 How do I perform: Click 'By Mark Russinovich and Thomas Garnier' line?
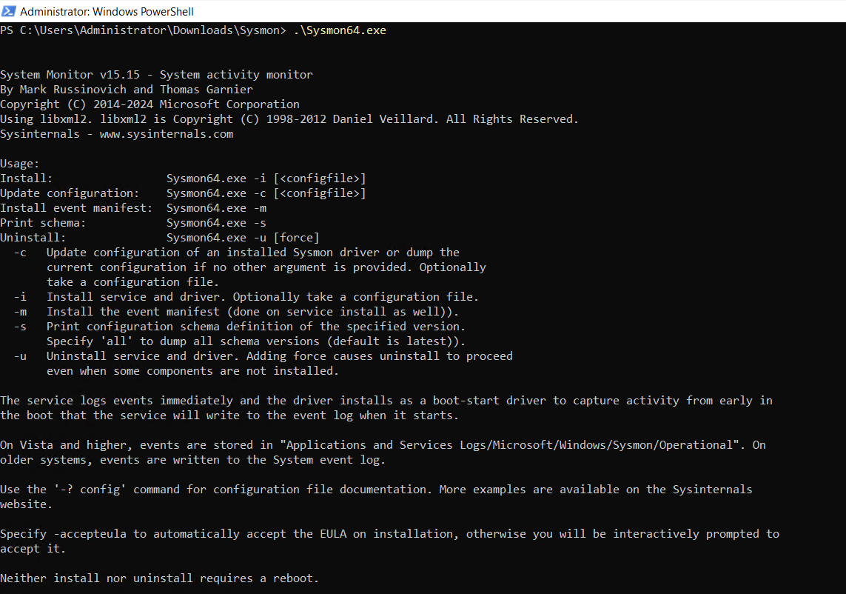tap(127, 89)
